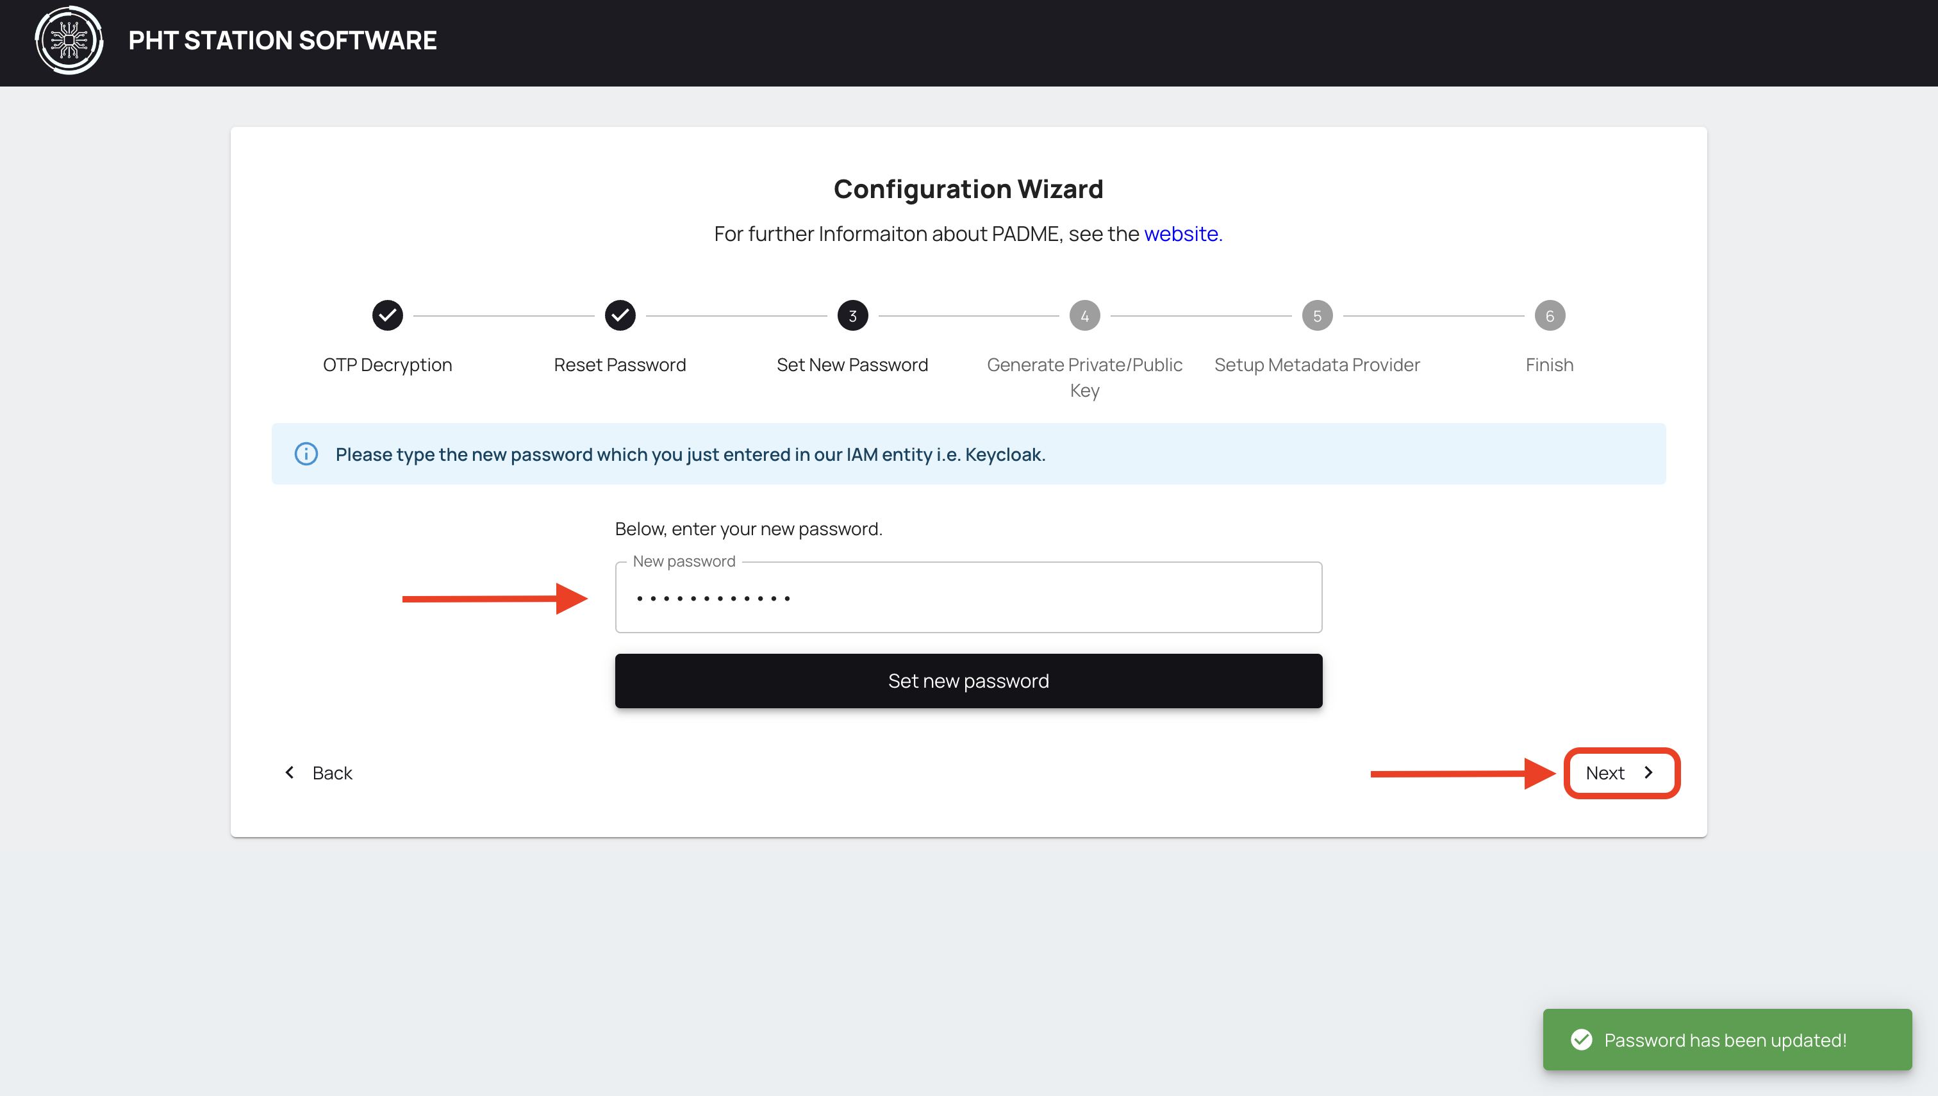Click the Reset Password completed step icon

click(x=620, y=315)
